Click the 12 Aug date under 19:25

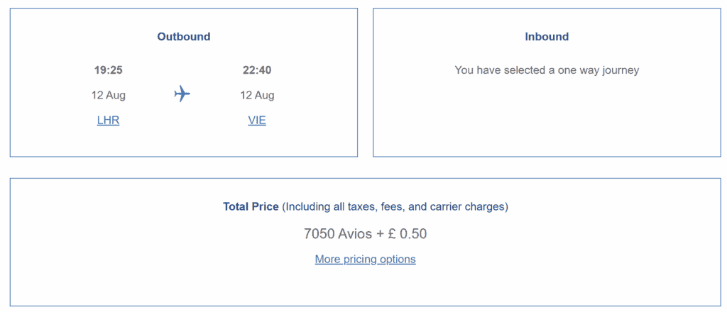[109, 95]
